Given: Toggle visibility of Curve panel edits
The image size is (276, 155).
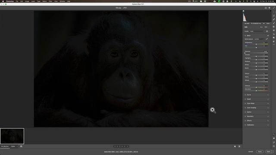Looking at the screenshot, I should (268, 95).
